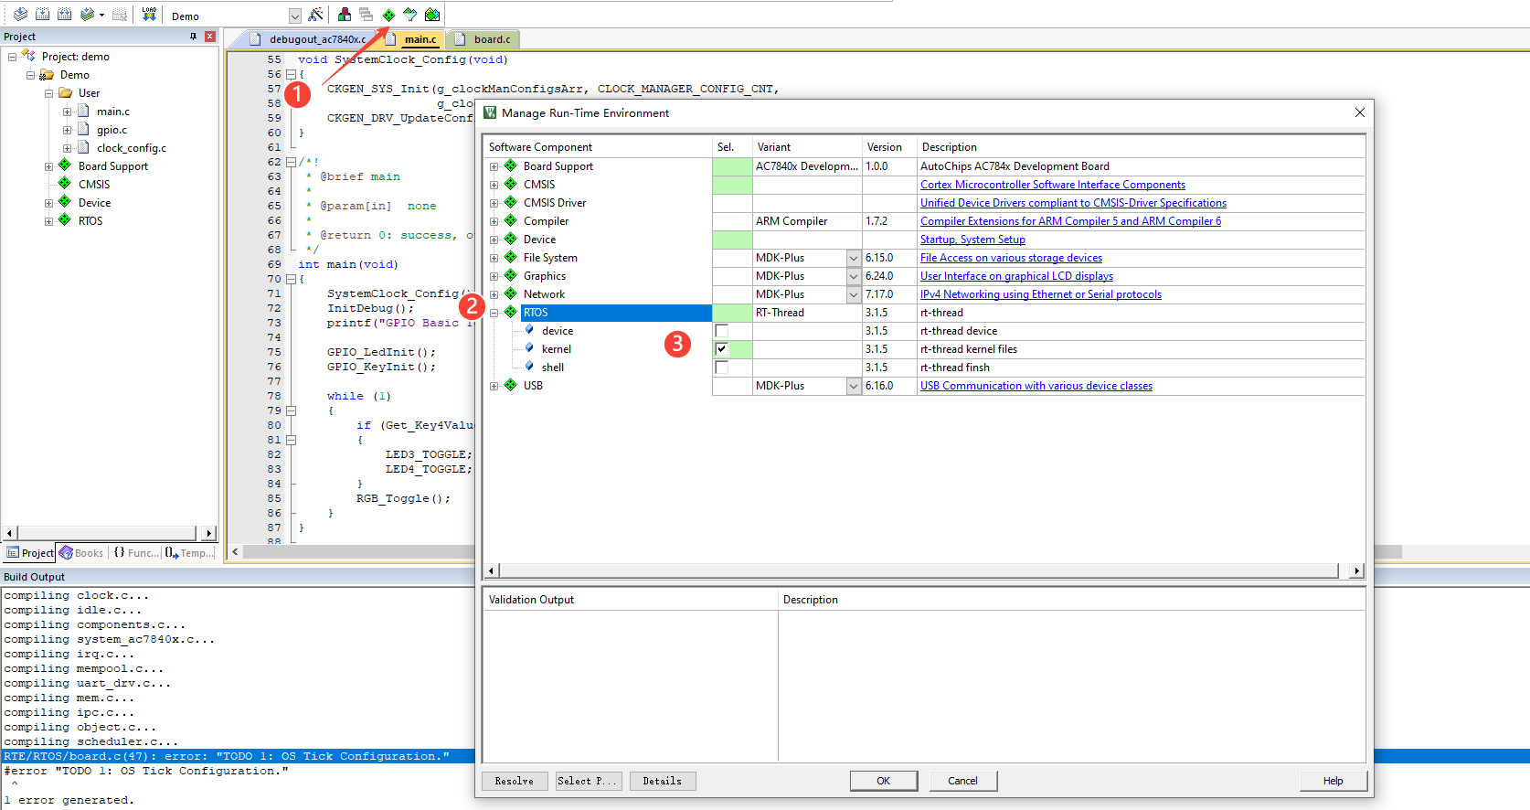Click the Download (LOAD) to flash icon
Viewport: 1530px width, 810px height.
149,15
